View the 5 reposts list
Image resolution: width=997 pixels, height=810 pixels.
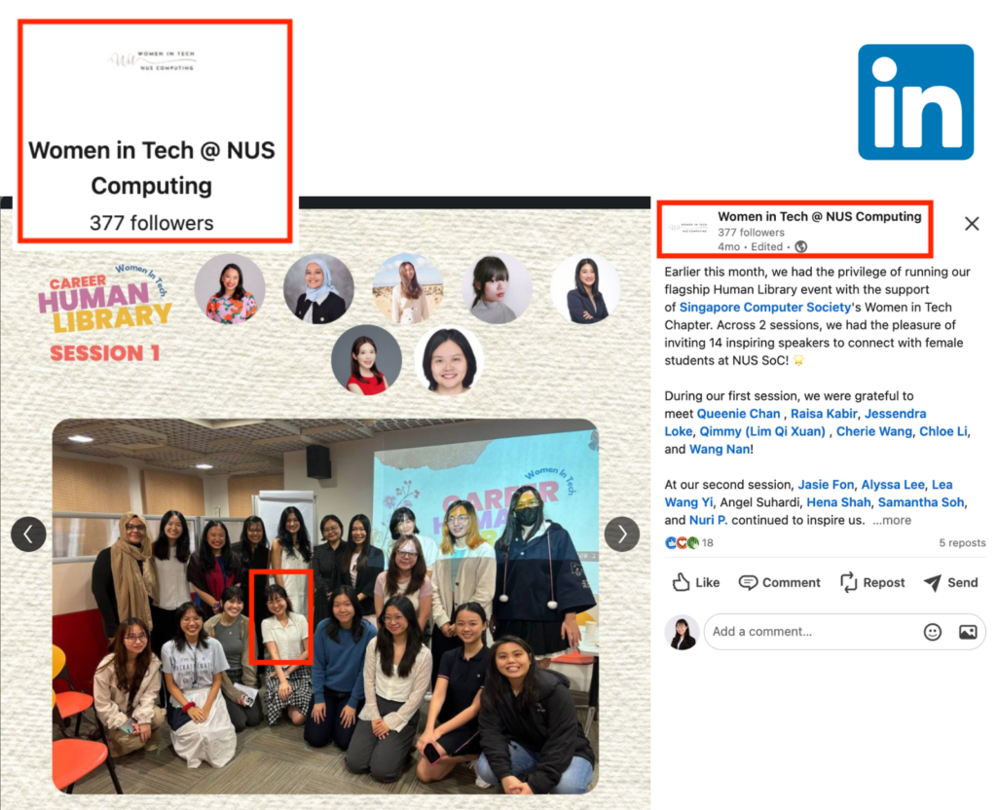tap(961, 543)
